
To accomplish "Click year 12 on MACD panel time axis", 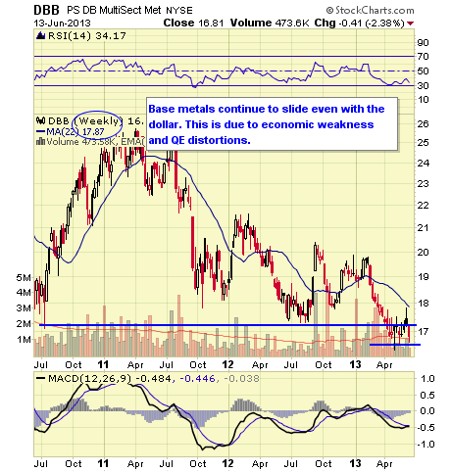I will pyautogui.click(x=227, y=463).
